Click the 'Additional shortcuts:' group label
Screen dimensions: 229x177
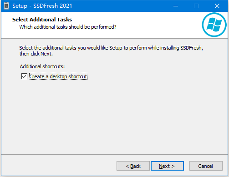(42, 66)
